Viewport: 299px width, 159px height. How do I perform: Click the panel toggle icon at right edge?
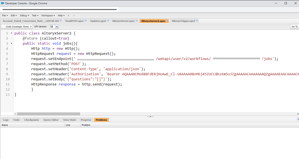298,119
